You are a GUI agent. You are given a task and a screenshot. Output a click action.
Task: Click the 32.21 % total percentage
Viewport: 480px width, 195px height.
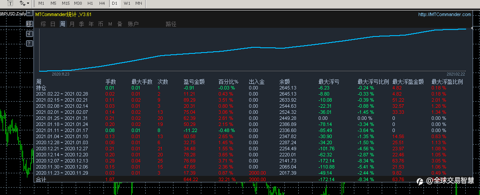[227, 179]
